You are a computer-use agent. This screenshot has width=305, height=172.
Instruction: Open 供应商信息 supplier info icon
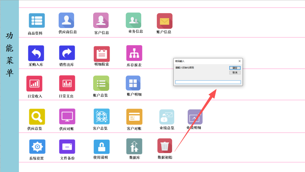(66, 20)
